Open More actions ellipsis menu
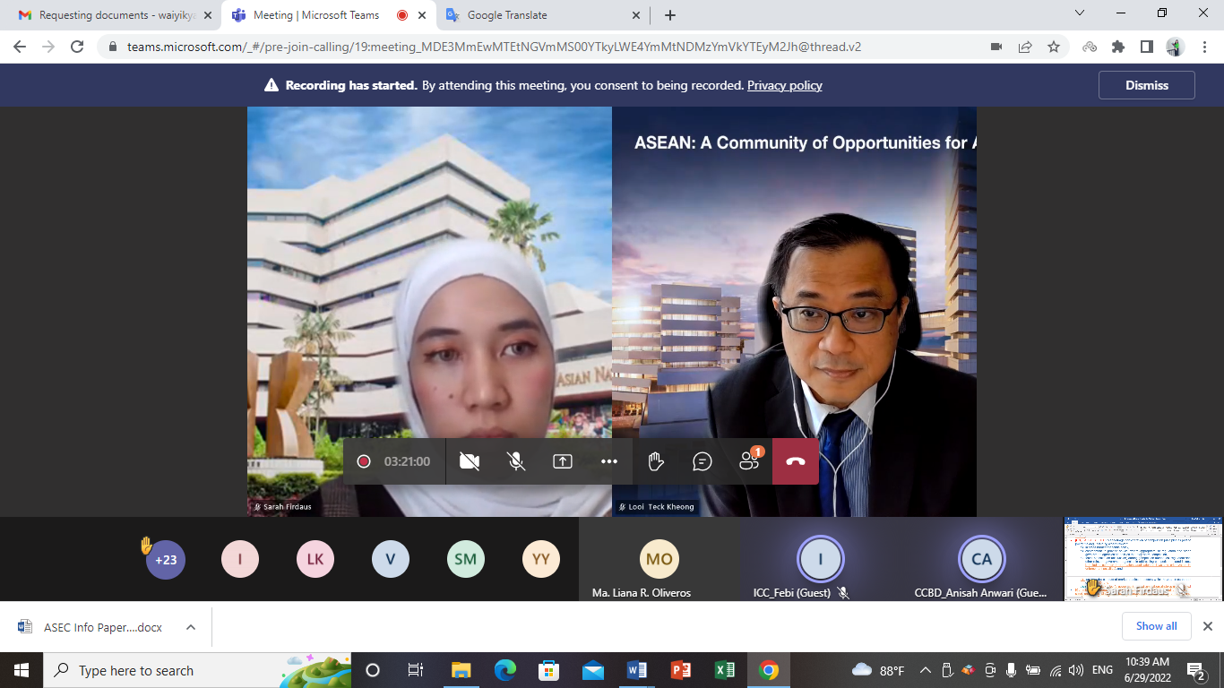The image size is (1224, 688). pos(609,461)
